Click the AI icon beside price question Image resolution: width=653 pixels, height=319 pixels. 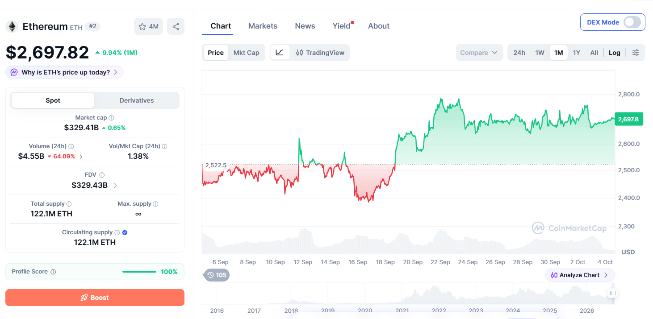tap(14, 72)
